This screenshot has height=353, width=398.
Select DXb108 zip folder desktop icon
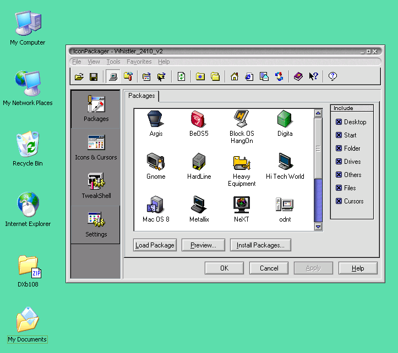click(x=28, y=271)
